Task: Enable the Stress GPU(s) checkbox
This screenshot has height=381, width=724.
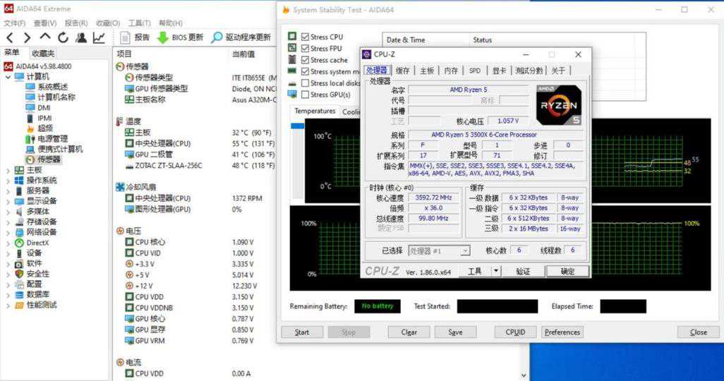Action: click(x=305, y=95)
